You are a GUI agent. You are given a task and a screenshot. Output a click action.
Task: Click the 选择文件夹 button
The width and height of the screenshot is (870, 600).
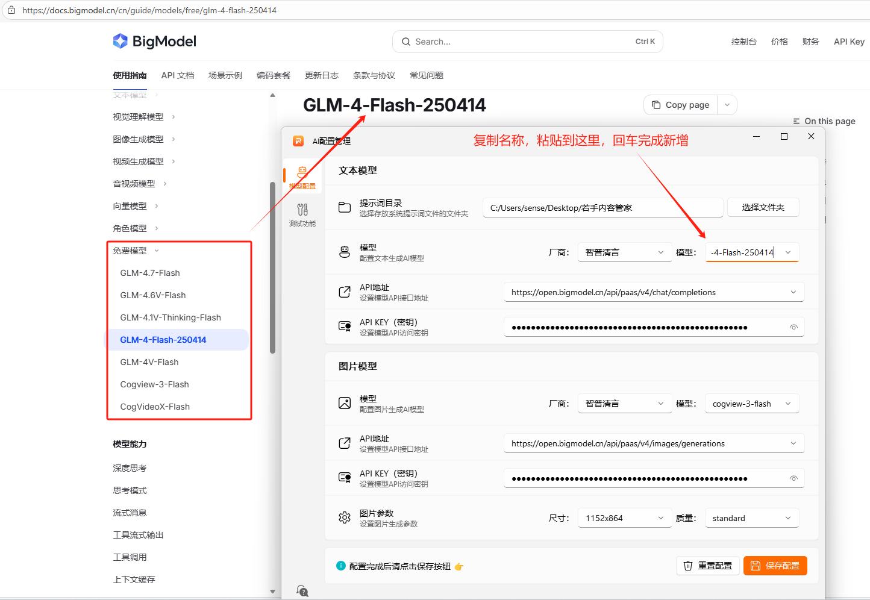[763, 207]
